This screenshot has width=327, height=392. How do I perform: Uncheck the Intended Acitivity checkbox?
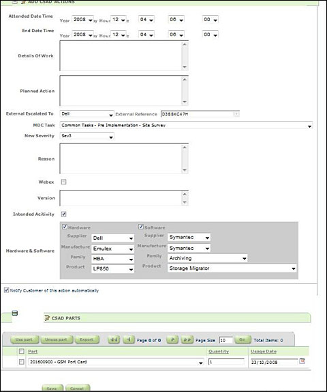tap(63, 214)
